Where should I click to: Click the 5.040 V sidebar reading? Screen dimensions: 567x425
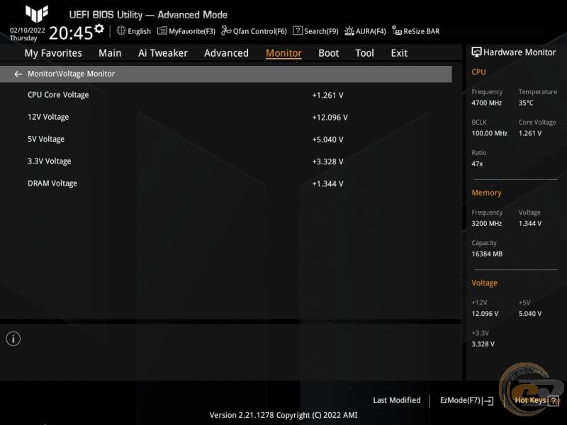pos(530,314)
